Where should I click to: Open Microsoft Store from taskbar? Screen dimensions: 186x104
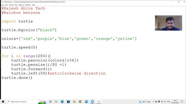[x=68, y=101]
